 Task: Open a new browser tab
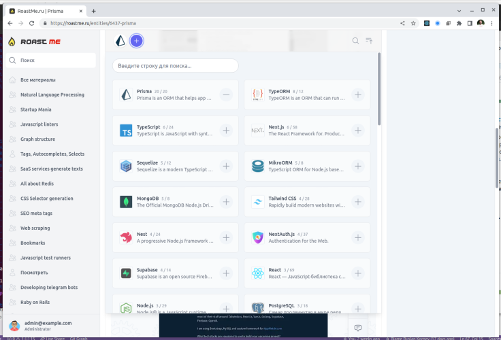[94, 11]
